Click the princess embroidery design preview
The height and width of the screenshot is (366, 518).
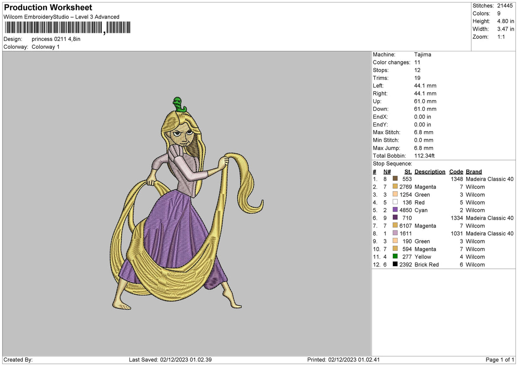coord(187,203)
